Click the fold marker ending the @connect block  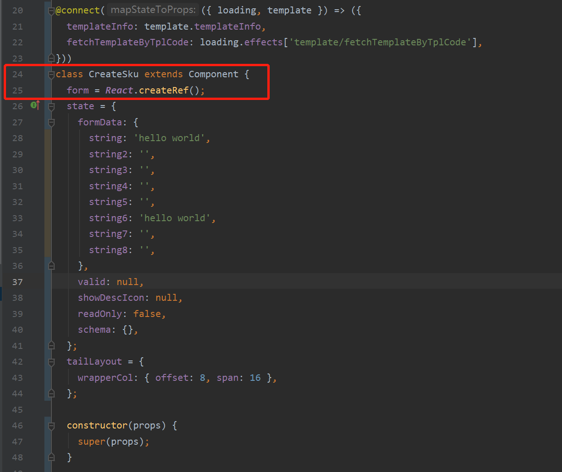[51, 58]
